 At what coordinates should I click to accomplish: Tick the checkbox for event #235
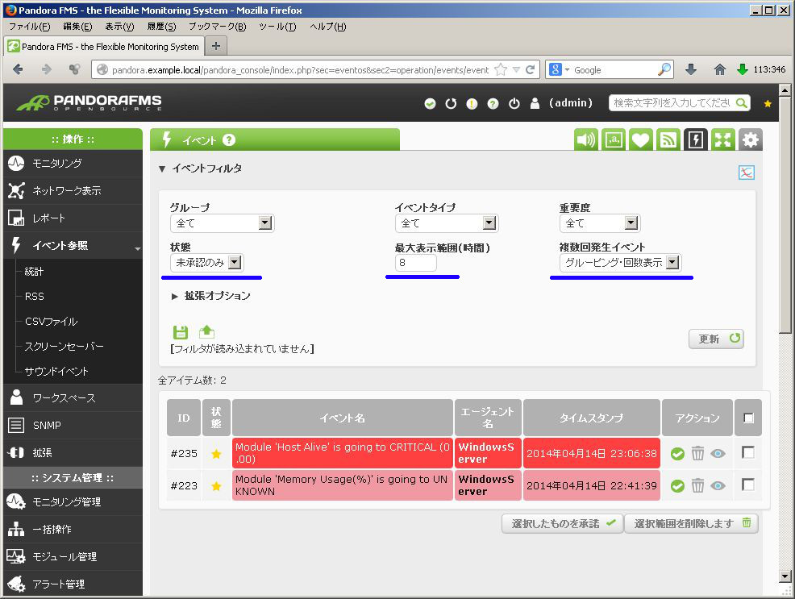tap(748, 452)
